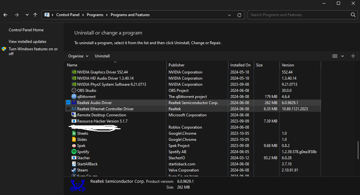
Task: Open the View installed updates link
Action: 27,42
